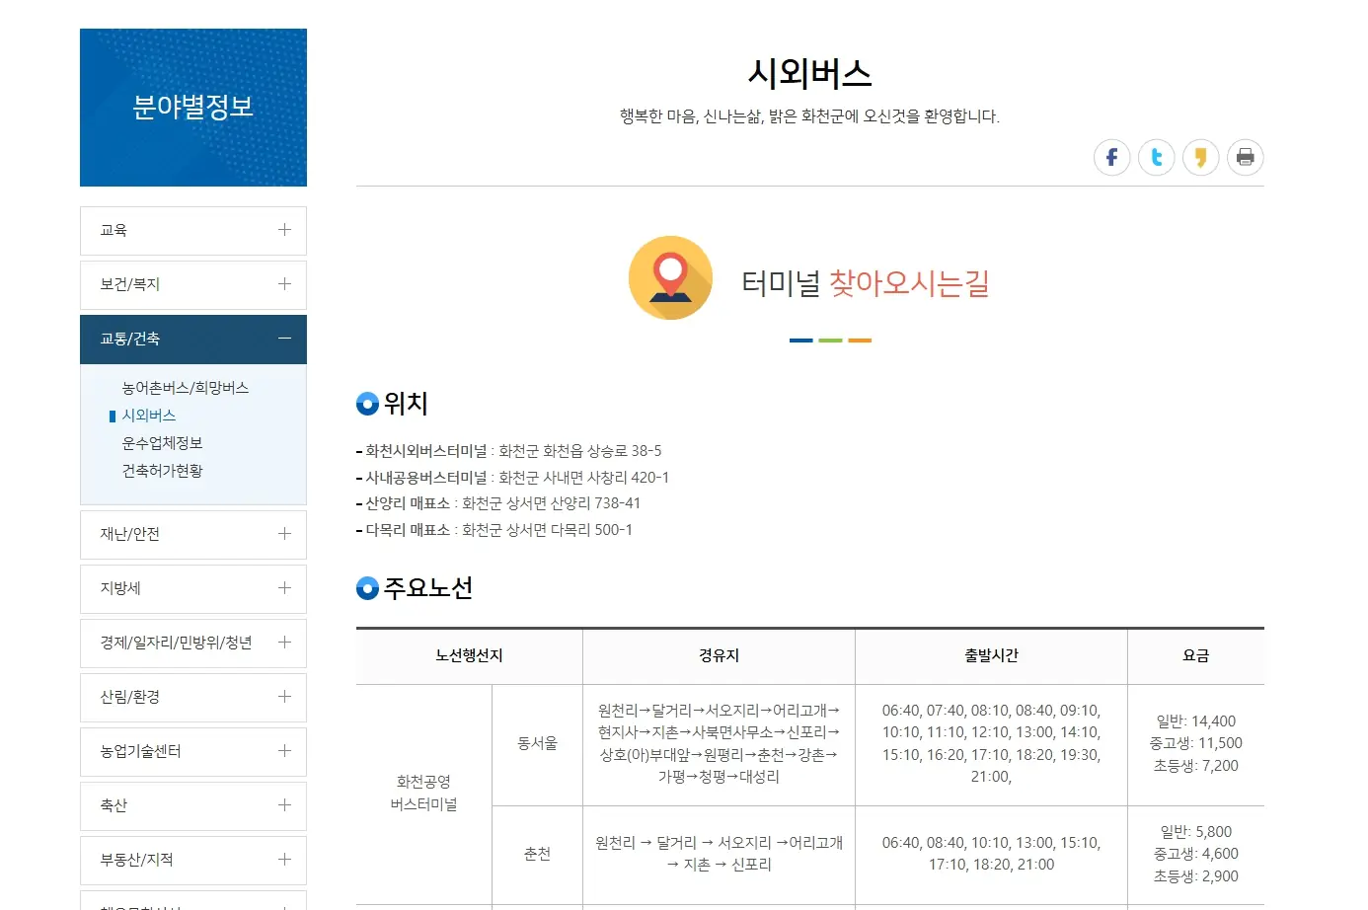Open 농어촌버스/희망버스 submenu item

point(185,388)
